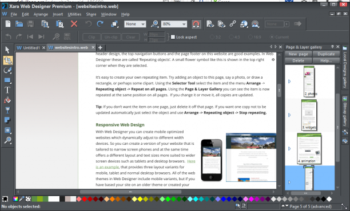Click the horizontal scrollbar under the canvas
Screen dimensions: 350x211
130,192
